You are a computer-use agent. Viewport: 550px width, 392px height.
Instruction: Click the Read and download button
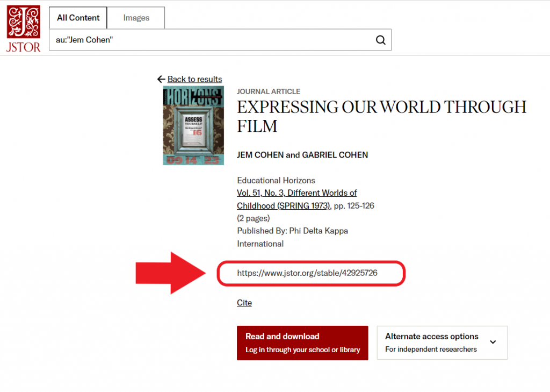coord(302,343)
